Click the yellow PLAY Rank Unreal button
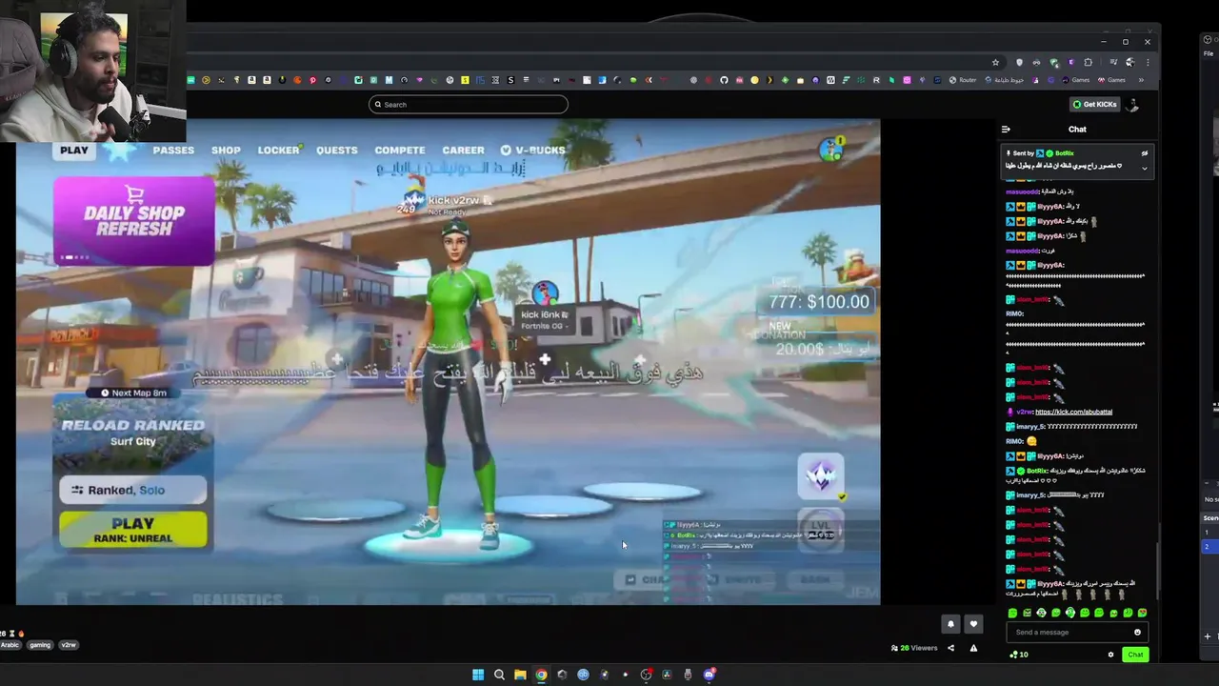This screenshot has width=1219, height=686. (x=133, y=530)
